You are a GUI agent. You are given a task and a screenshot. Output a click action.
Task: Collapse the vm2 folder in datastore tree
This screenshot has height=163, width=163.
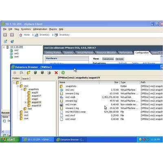(18, 86)
